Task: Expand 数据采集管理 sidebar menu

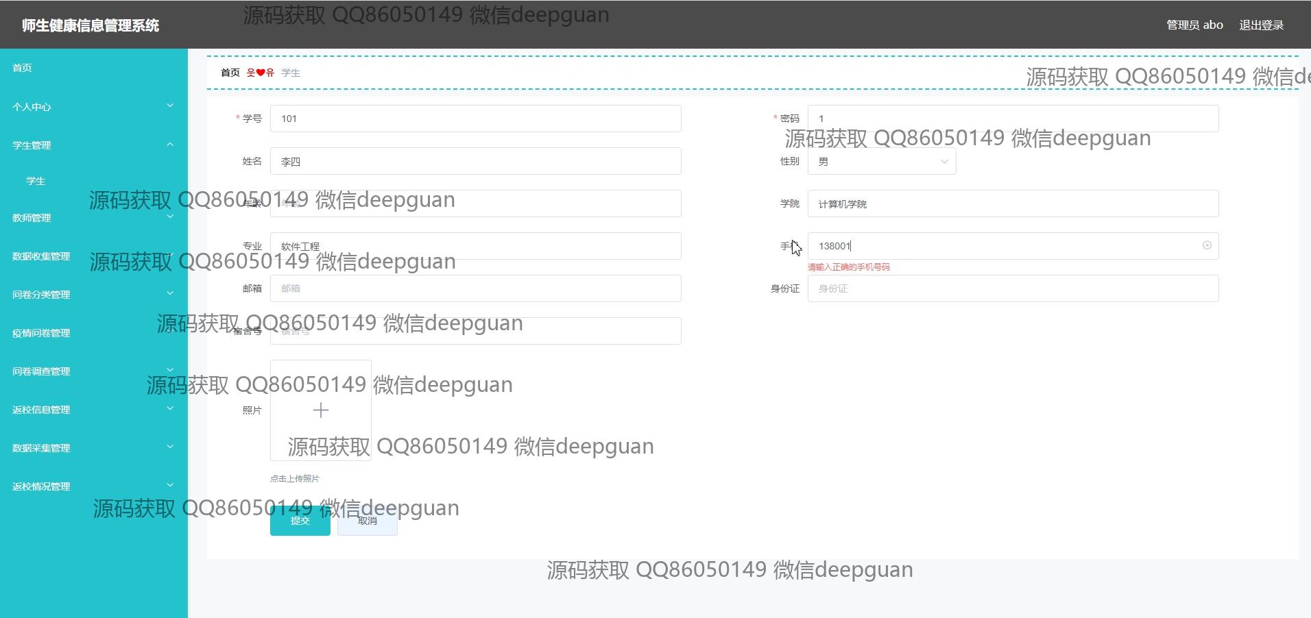Action: (94, 448)
